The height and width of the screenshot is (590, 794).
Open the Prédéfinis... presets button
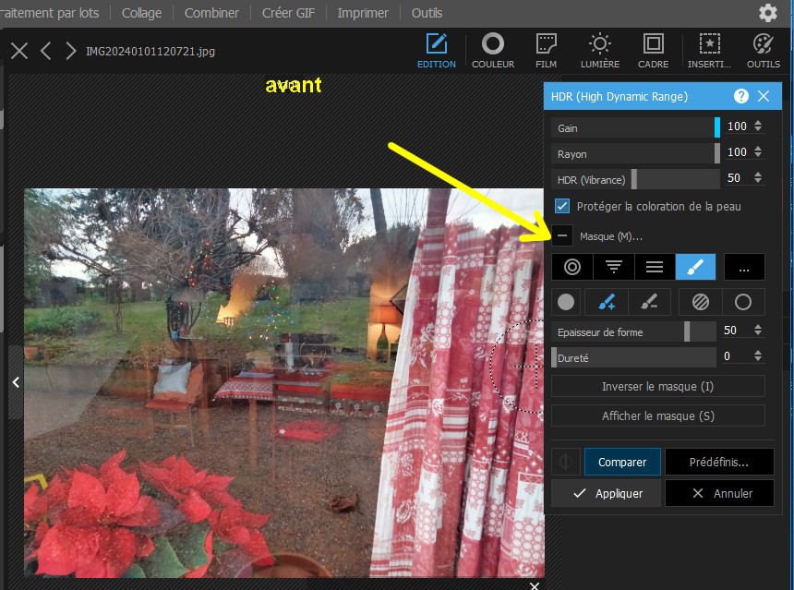coord(719,462)
